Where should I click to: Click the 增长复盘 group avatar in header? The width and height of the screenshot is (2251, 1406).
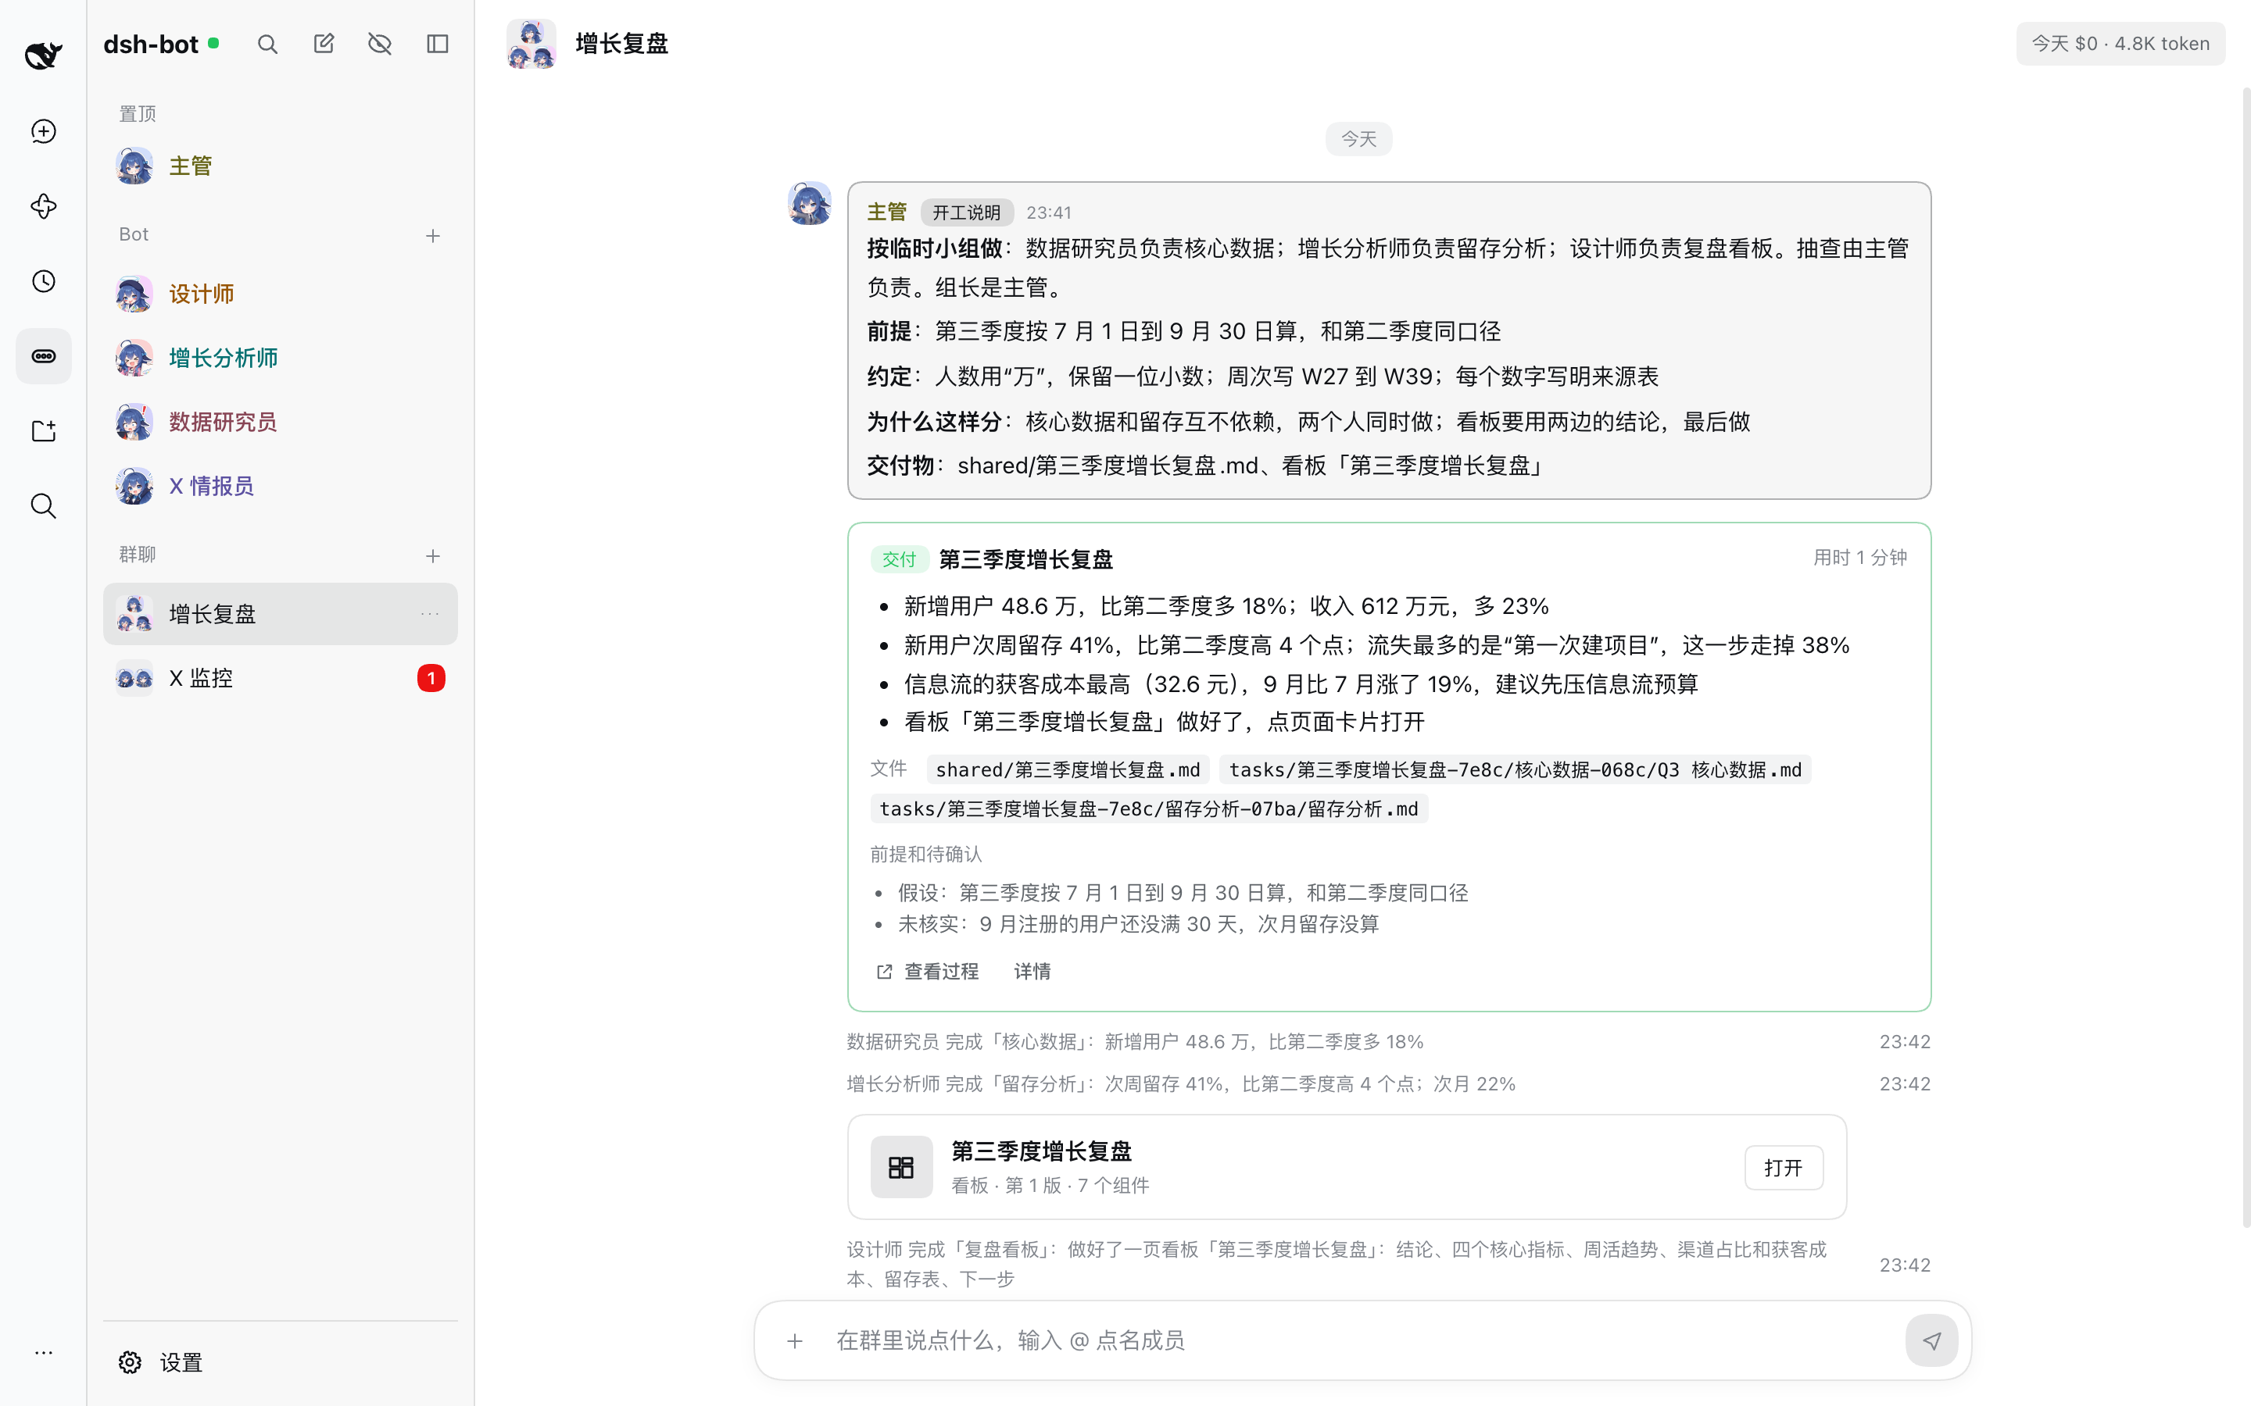point(531,44)
